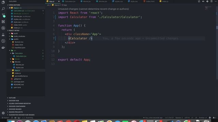Open the Docker whale view in activity bar

3,47
